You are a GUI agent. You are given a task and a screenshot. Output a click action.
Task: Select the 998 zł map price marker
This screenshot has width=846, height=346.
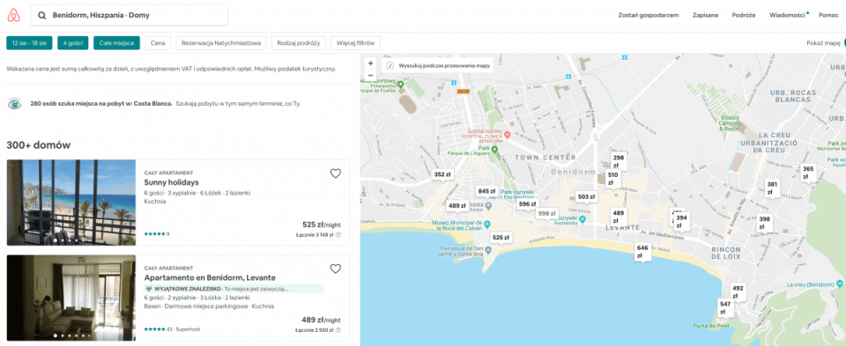(x=547, y=214)
